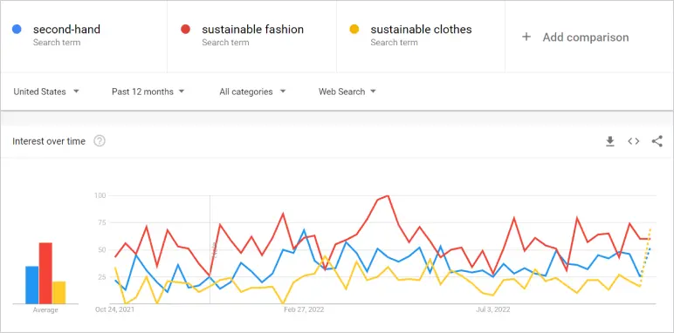Click the 25 y-axis value
Screen dimensions: 674x333
pos(102,277)
